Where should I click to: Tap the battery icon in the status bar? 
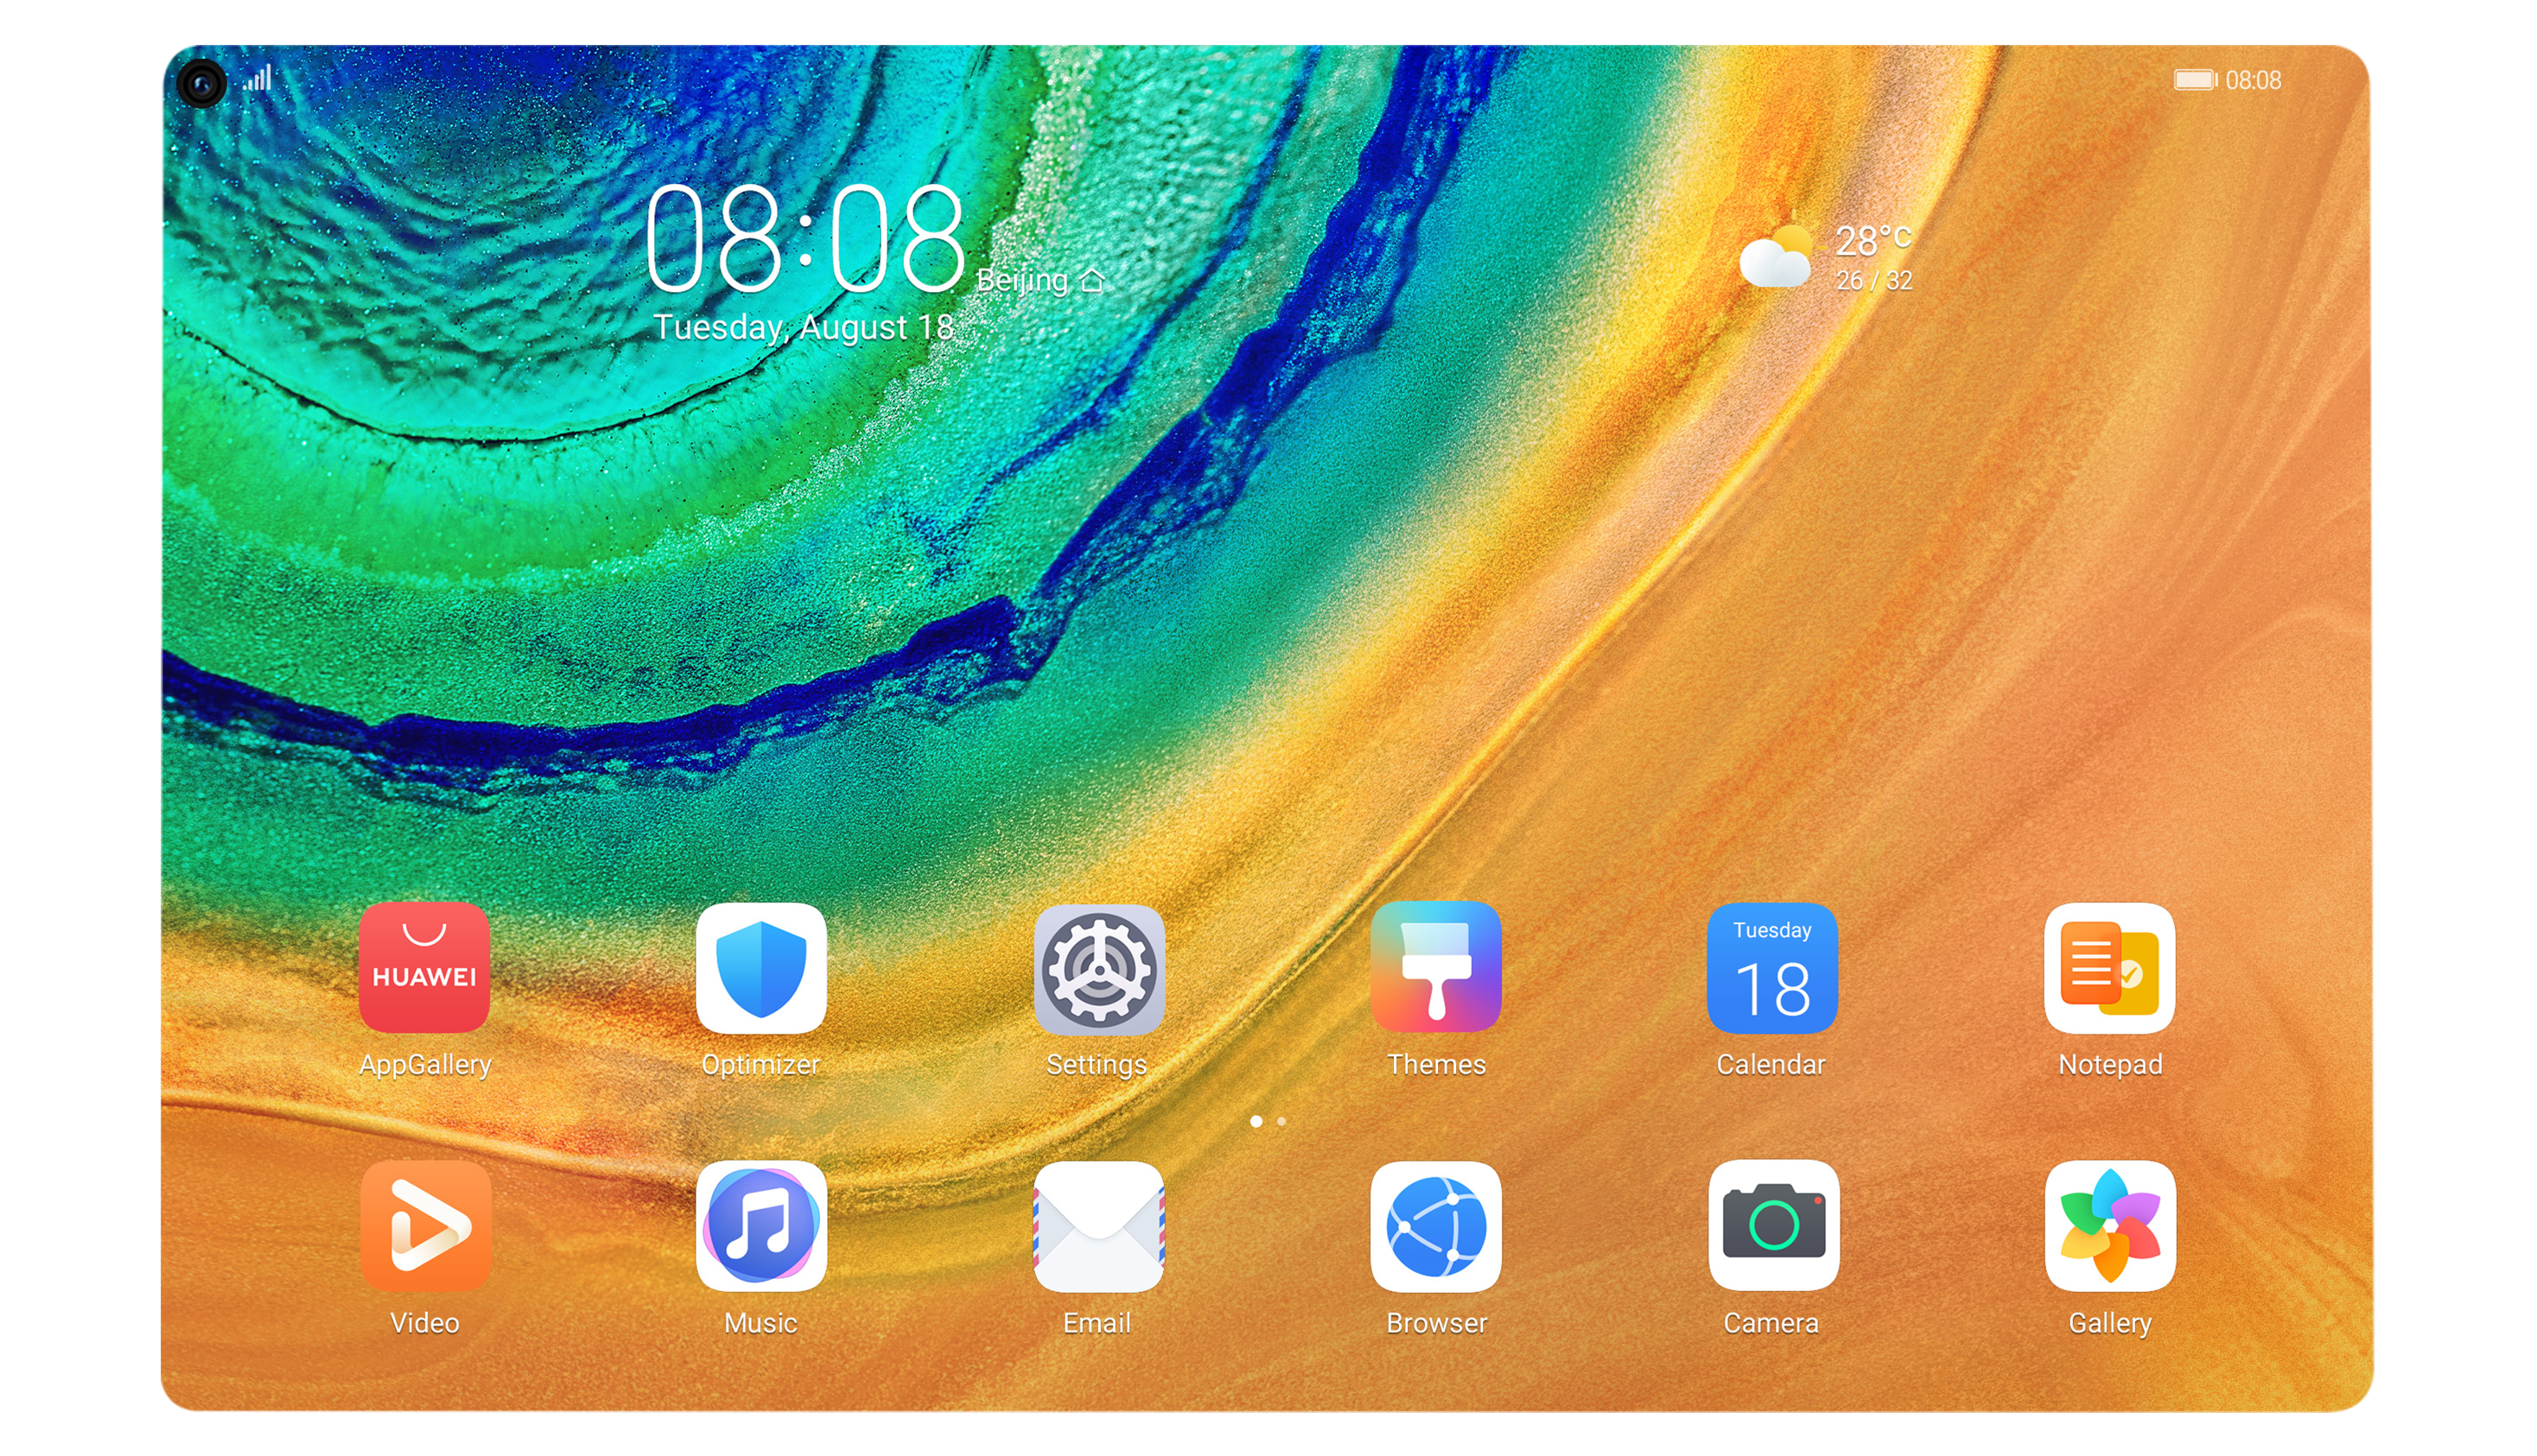point(2195,80)
